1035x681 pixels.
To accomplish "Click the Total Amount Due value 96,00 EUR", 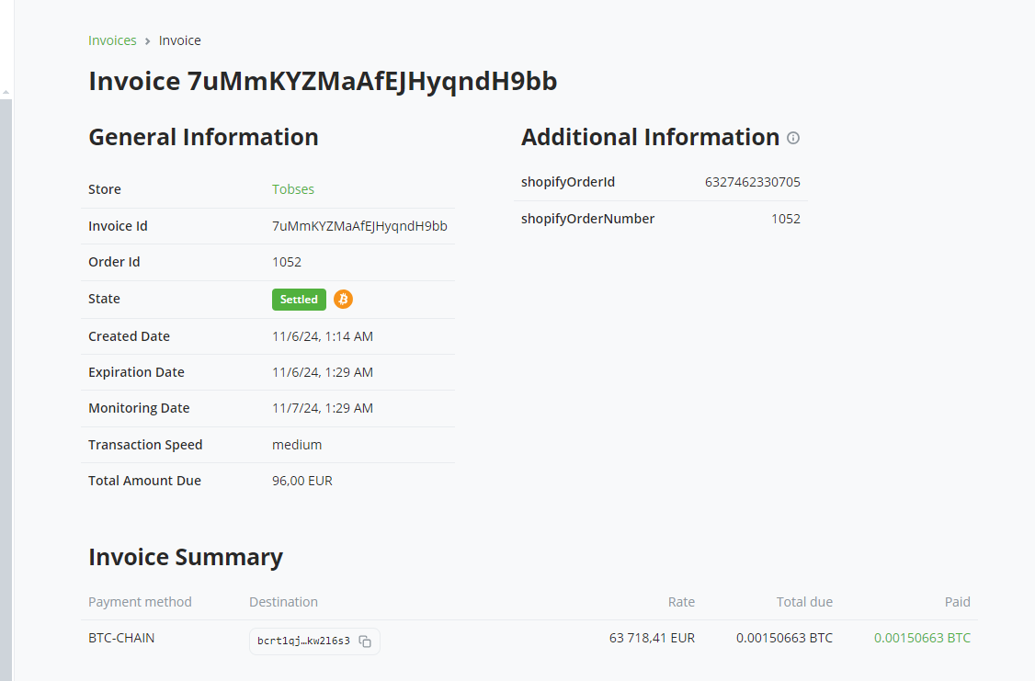I will coord(301,480).
